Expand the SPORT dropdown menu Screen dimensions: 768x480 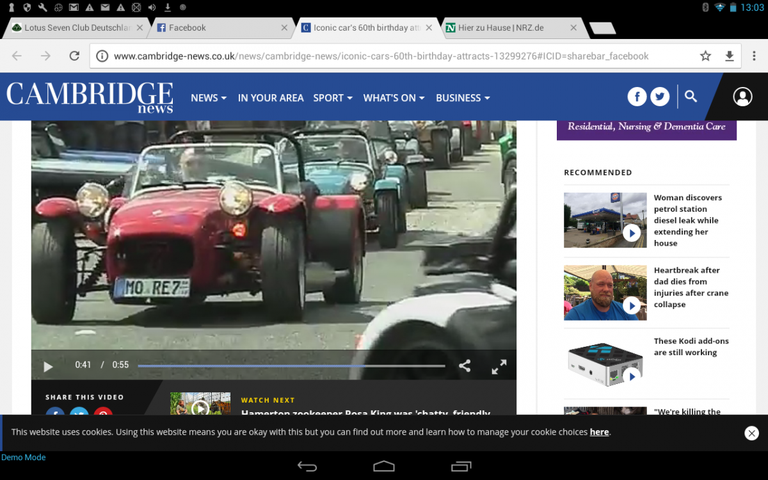coord(333,98)
